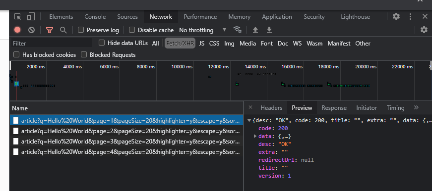Click the code: 200 property in Preview
Image resolution: width=432 pixels, height=191 pixels.
point(273,128)
